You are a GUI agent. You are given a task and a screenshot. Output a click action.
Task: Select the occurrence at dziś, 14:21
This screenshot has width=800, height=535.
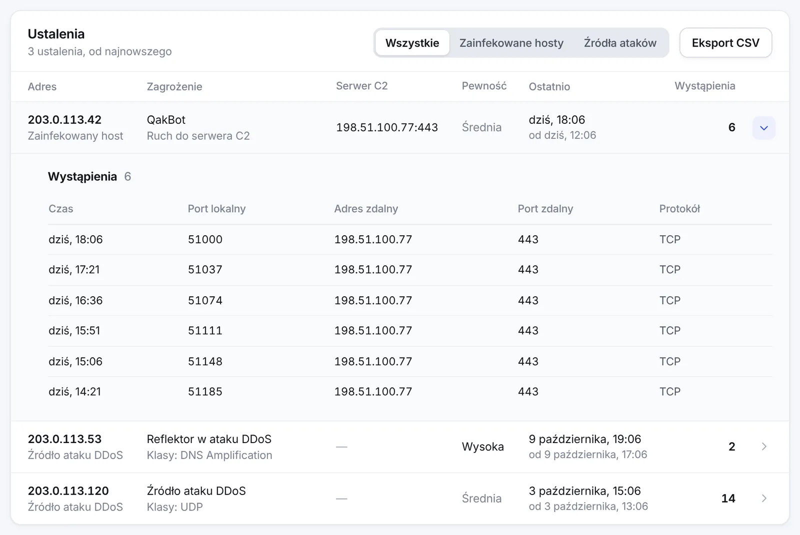(410, 392)
